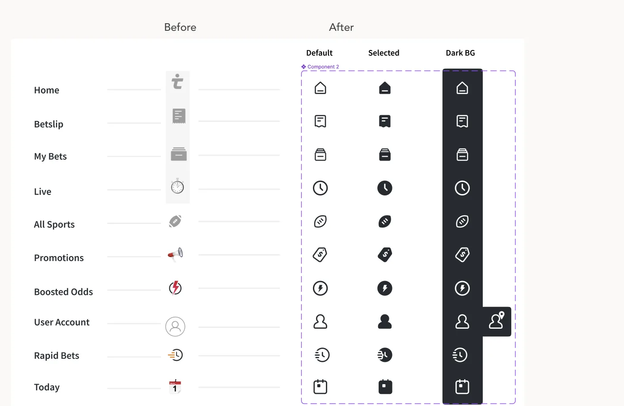Click the Before heading text

pos(180,27)
